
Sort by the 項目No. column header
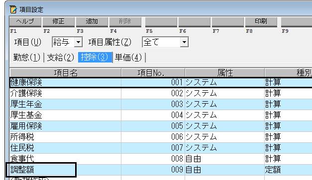pyautogui.click(x=153, y=73)
